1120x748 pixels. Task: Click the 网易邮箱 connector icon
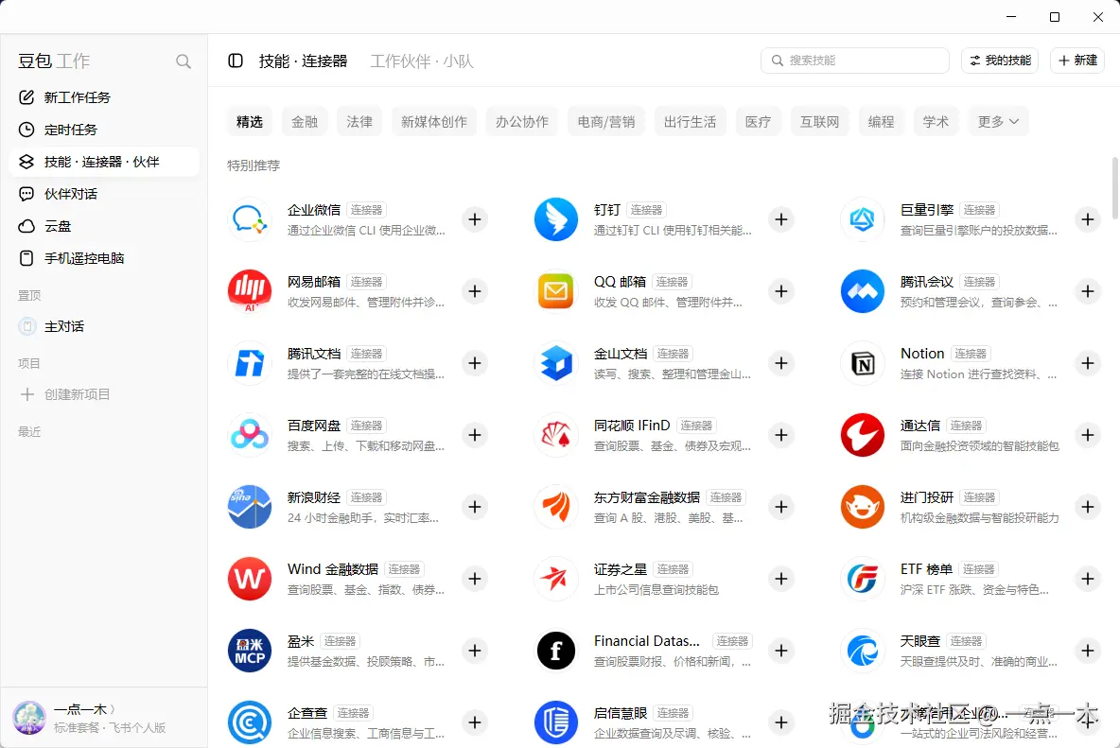point(250,291)
